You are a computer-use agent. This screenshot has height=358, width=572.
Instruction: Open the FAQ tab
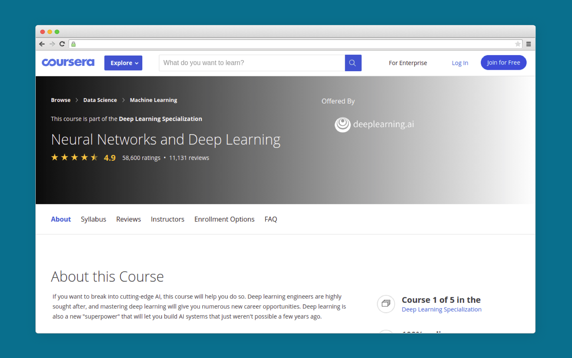271,219
